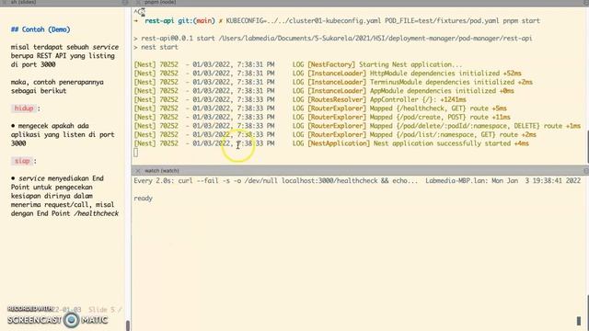Click 'Nest application successfully started' log line
589x331 pixels.
click(331, 143)
